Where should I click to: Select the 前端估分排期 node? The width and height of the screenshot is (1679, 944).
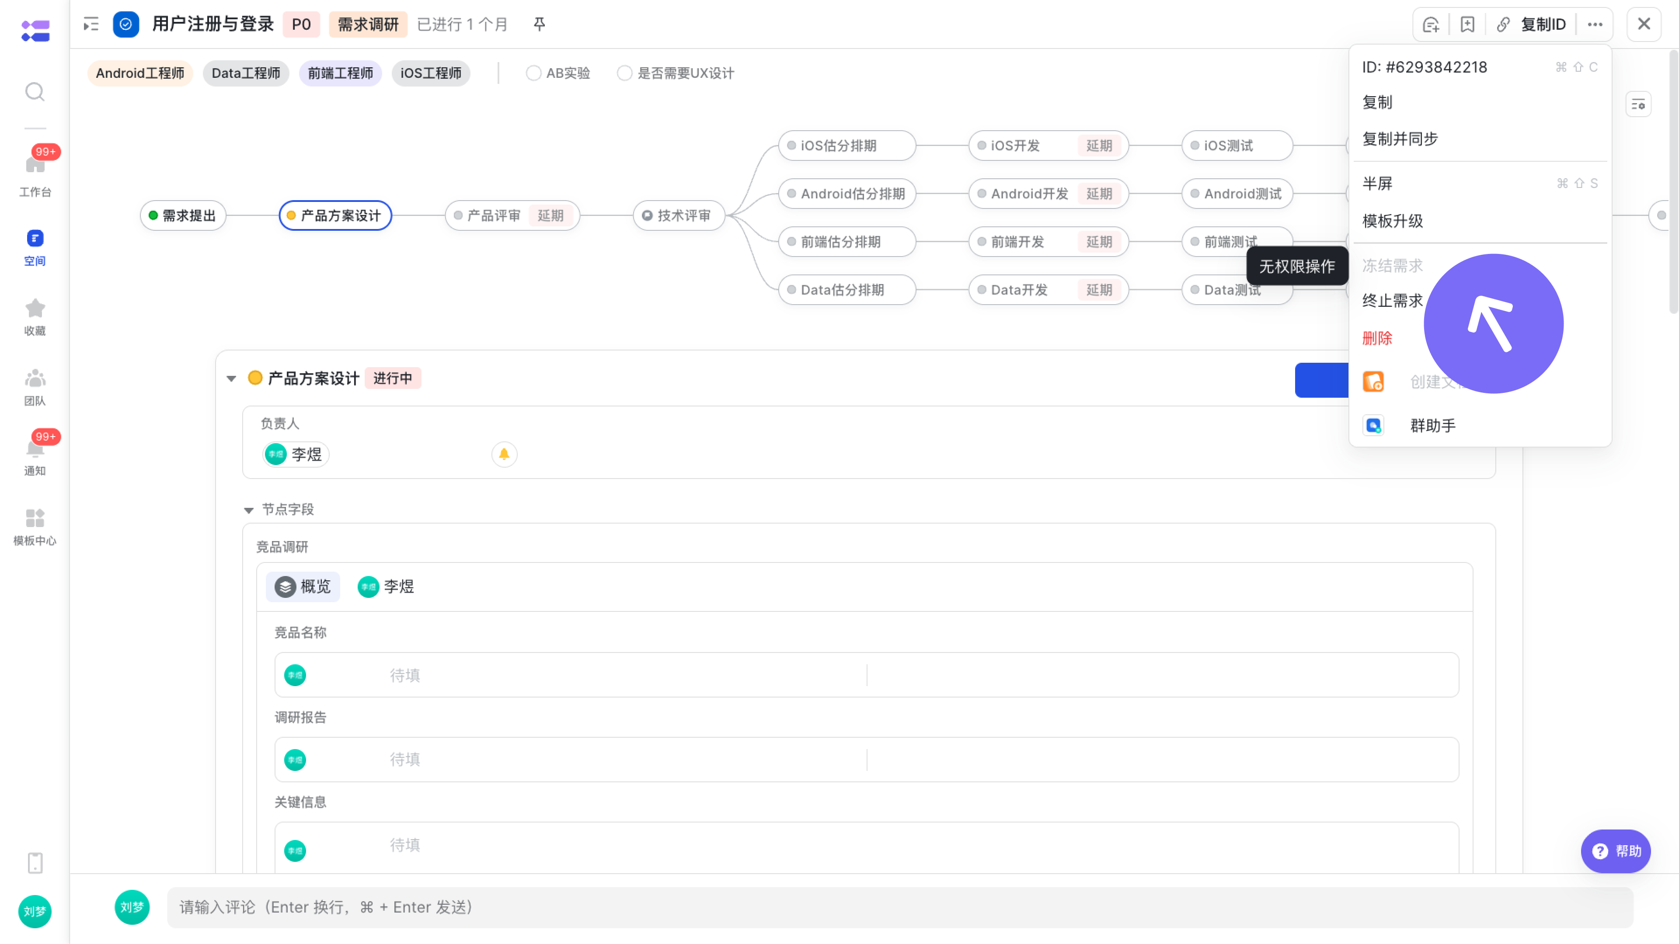pyautogui.click(x=846, y=242)
